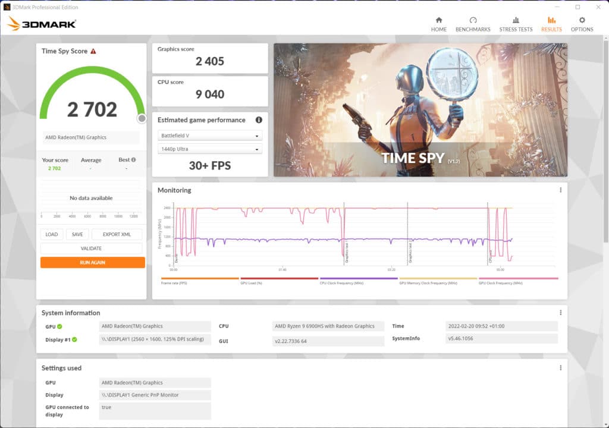The height and width of the screenshot is (428, 609).
Task: Switch to STRESS TESTS
Action: click(516, 24)
